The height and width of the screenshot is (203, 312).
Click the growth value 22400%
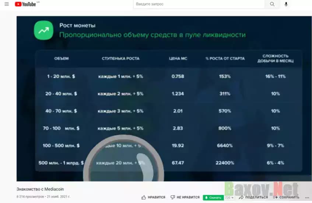[x=225, y=163]
